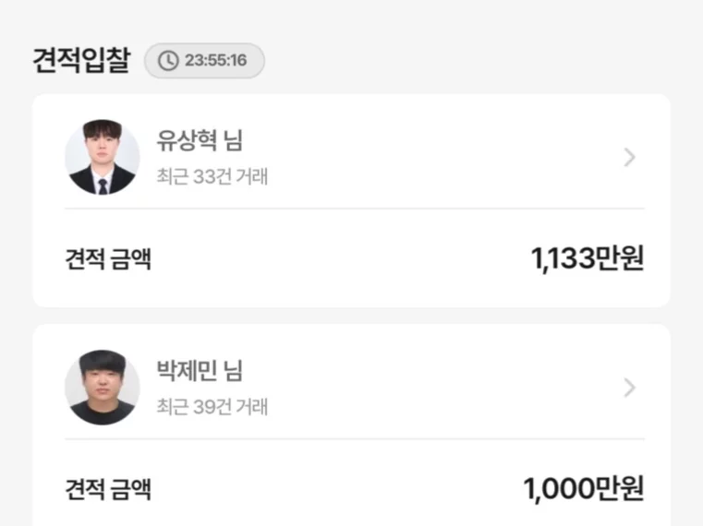703x526 pixels.
Task: Click the 최근 39건 거래 text
Action: (212, 406)
